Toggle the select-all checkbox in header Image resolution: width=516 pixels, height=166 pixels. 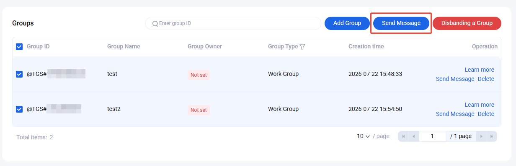pyautogui.click(x=19, y=47)
